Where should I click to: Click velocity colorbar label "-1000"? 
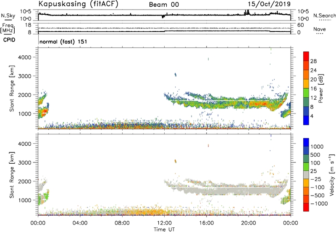click(319, 204)
